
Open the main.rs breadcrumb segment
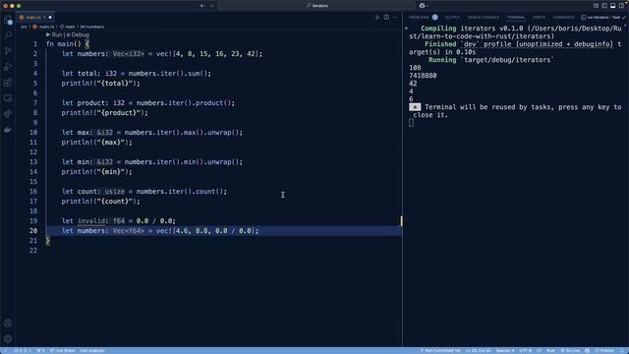[43, 27]
